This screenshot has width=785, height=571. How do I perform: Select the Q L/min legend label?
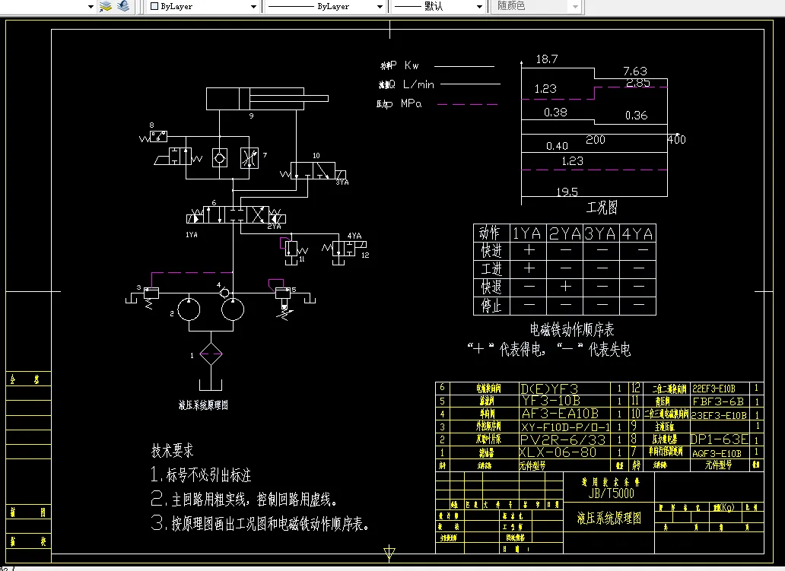coord(406,84)
